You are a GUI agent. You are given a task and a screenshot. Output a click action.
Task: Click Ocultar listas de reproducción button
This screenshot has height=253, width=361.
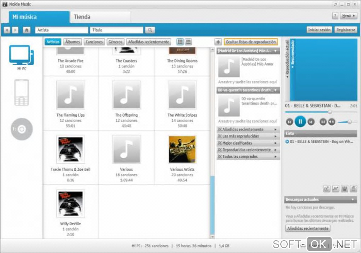pos(251,42)
